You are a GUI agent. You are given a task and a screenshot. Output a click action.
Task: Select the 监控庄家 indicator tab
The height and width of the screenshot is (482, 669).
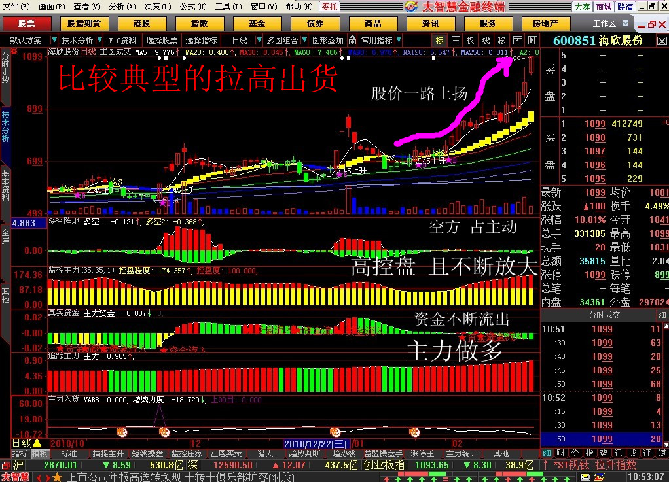(187, 454)
